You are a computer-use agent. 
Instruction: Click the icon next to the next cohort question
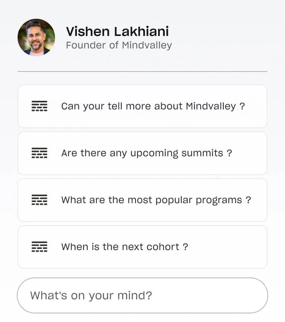39,247
